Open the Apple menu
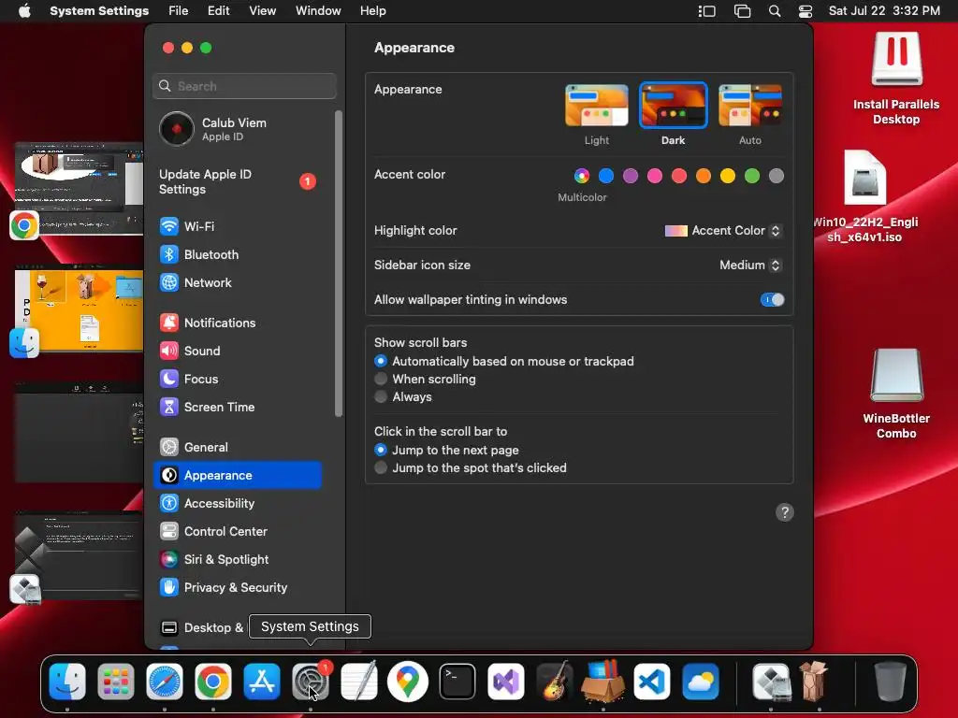The image size is (958, 718). (24, 11)
